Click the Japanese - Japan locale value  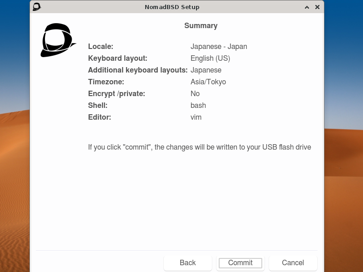(x=219, y=46)
